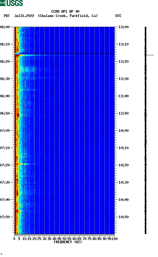This screenshot has width=158, height=257.
Task: Click the 13:00 UTC time label
Action: (x=124, y=27)
